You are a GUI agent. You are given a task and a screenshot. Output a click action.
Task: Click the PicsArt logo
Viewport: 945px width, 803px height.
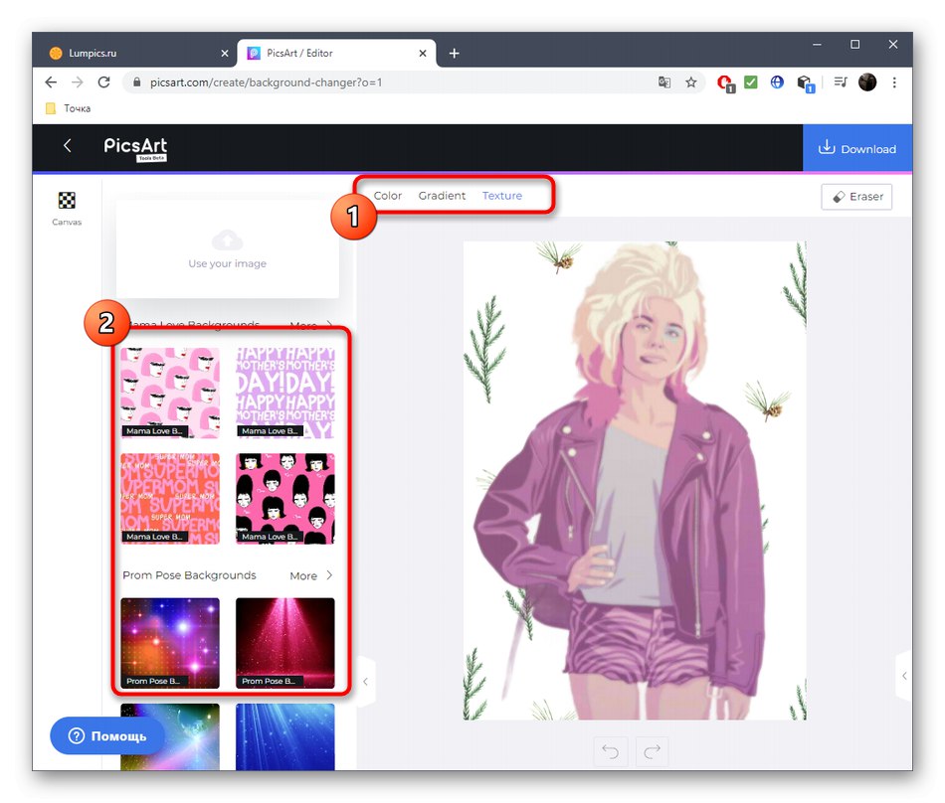[x=135, y=148]
